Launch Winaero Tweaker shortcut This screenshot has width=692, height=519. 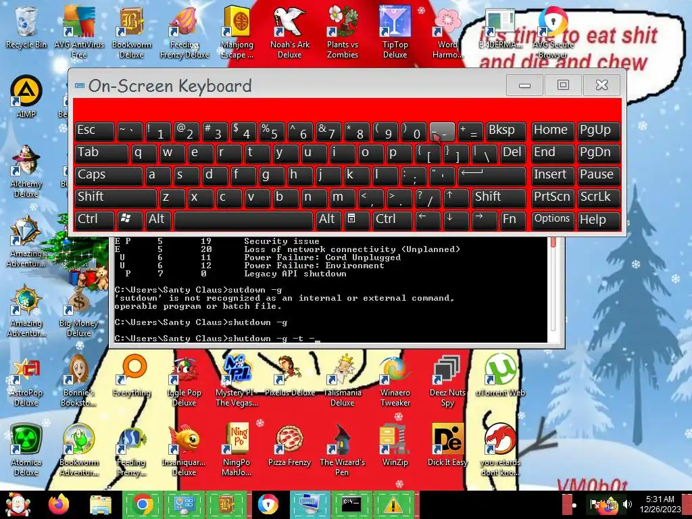tap(395, 380)
